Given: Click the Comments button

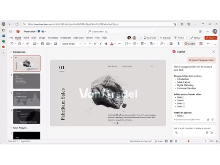Looking at the screenshot, I should point(150,38).
